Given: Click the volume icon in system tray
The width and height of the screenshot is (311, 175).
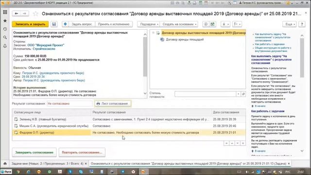Looking at the screenshot, I should coord(247,172).
